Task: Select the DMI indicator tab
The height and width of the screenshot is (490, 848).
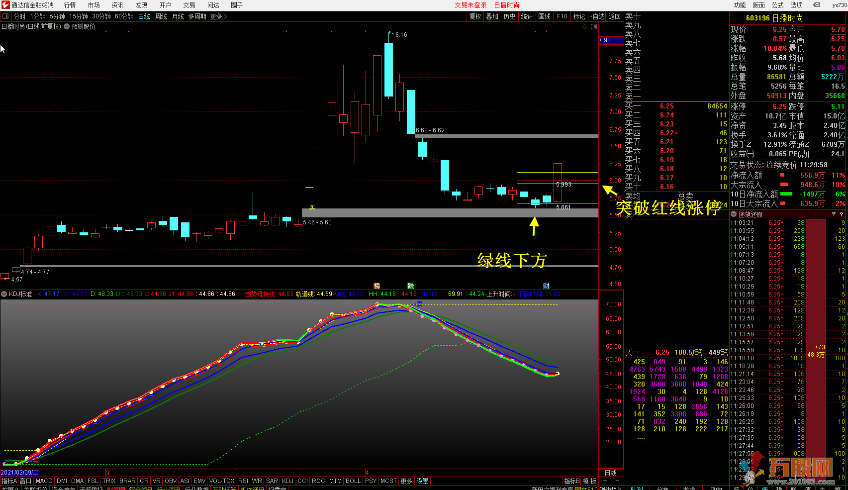Action: click(x=62, y=481)
